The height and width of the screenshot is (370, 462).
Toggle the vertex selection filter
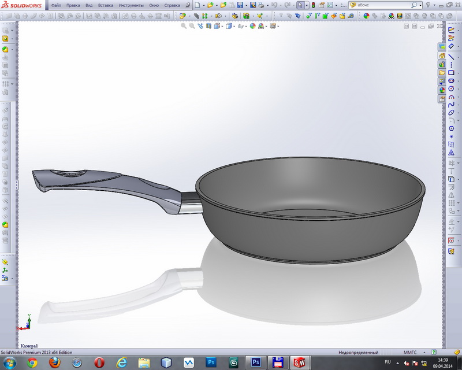click(309, 16)
